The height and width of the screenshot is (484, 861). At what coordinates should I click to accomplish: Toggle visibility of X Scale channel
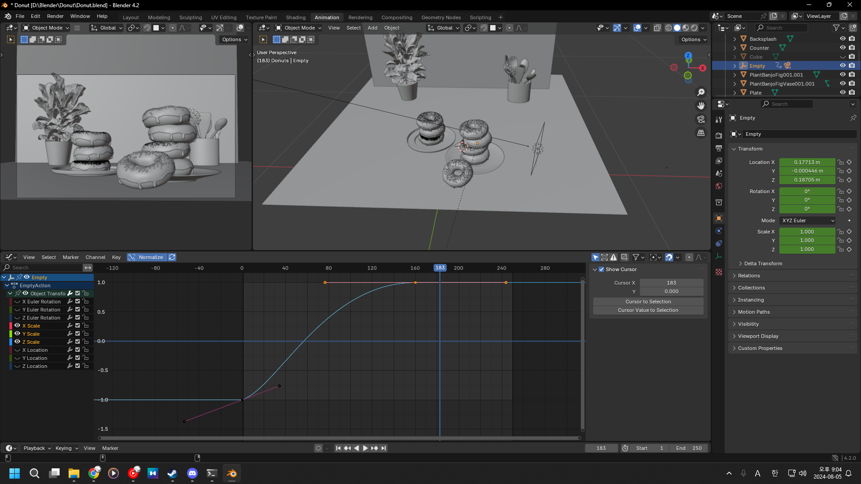click(17, 326)
